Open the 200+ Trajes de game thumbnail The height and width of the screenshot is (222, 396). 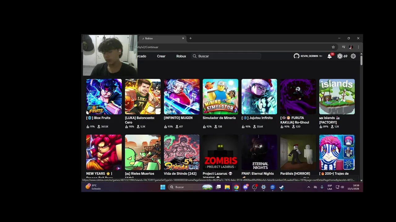(337, 152)
